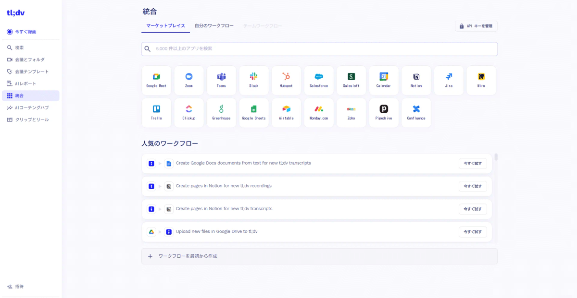Click 今すぐ試す on the Notion recordings workflow

(473, 186)
